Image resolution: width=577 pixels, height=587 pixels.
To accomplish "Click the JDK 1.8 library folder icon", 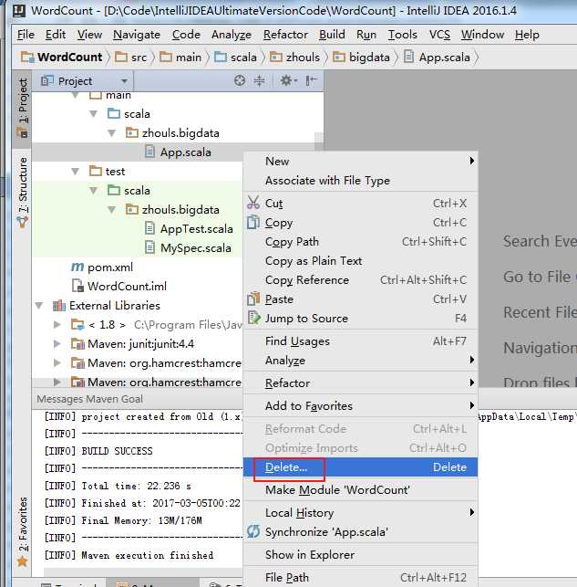I will (x=77, y=324).
